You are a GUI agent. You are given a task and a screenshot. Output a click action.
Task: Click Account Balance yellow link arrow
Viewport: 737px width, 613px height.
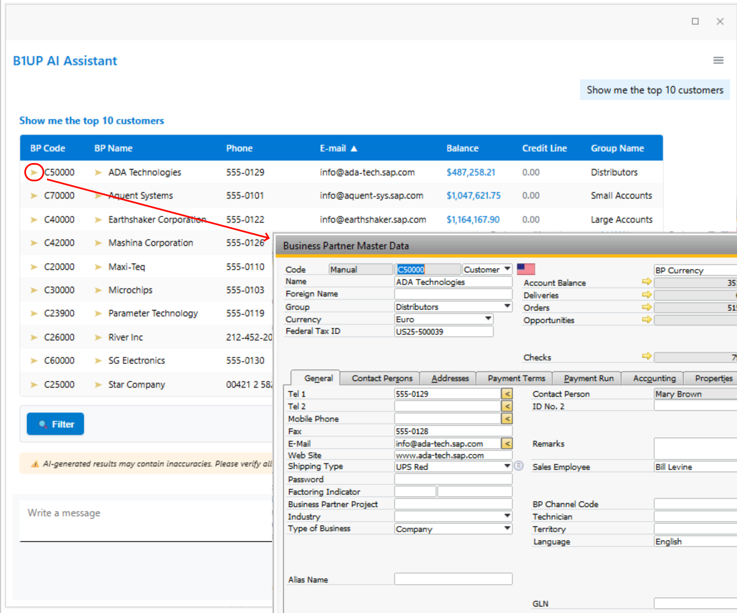[646, 282]
